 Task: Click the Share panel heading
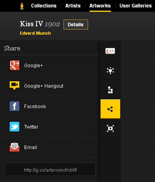[12, 48]
